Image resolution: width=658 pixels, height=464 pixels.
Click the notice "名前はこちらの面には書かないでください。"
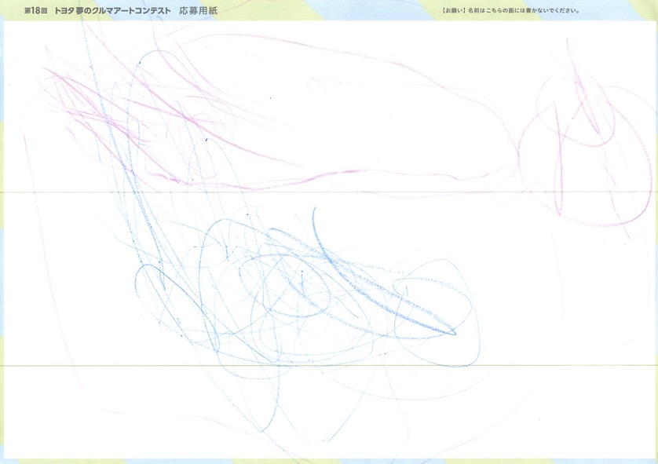(x=525, y=11)
